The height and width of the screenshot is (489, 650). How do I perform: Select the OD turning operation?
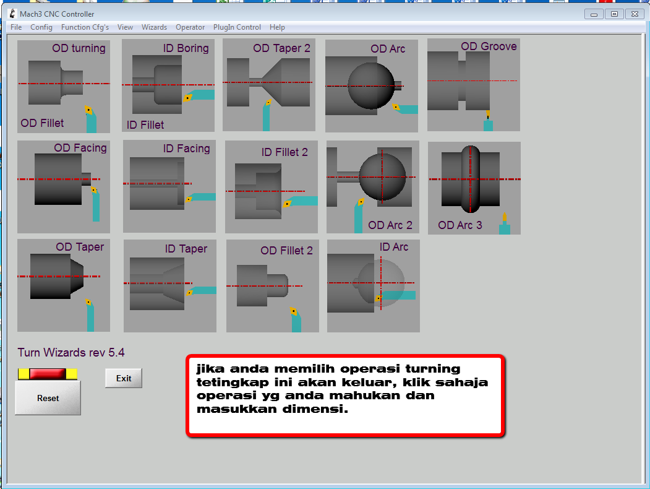point(64,85)
